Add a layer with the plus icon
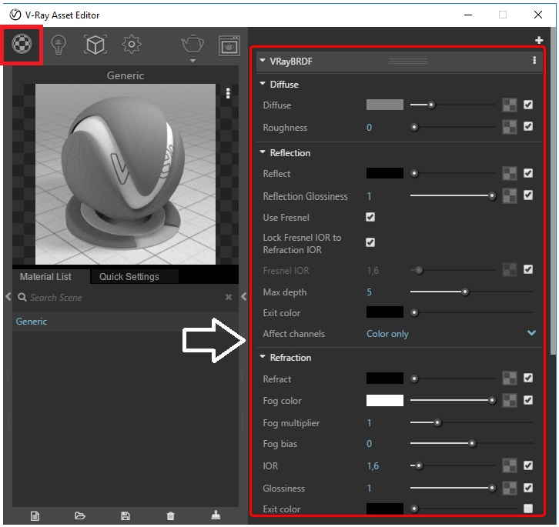Viewport: 559px width, 527px height. (539, 40)
